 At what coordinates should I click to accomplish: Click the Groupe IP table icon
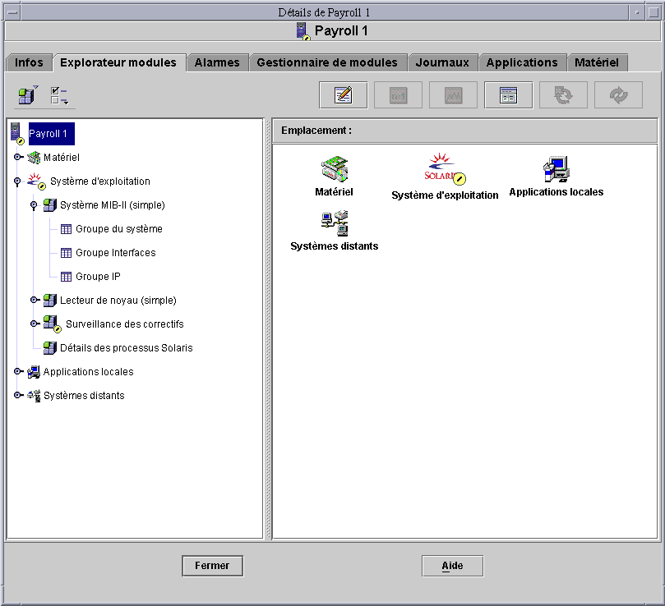tap(66, 277)
